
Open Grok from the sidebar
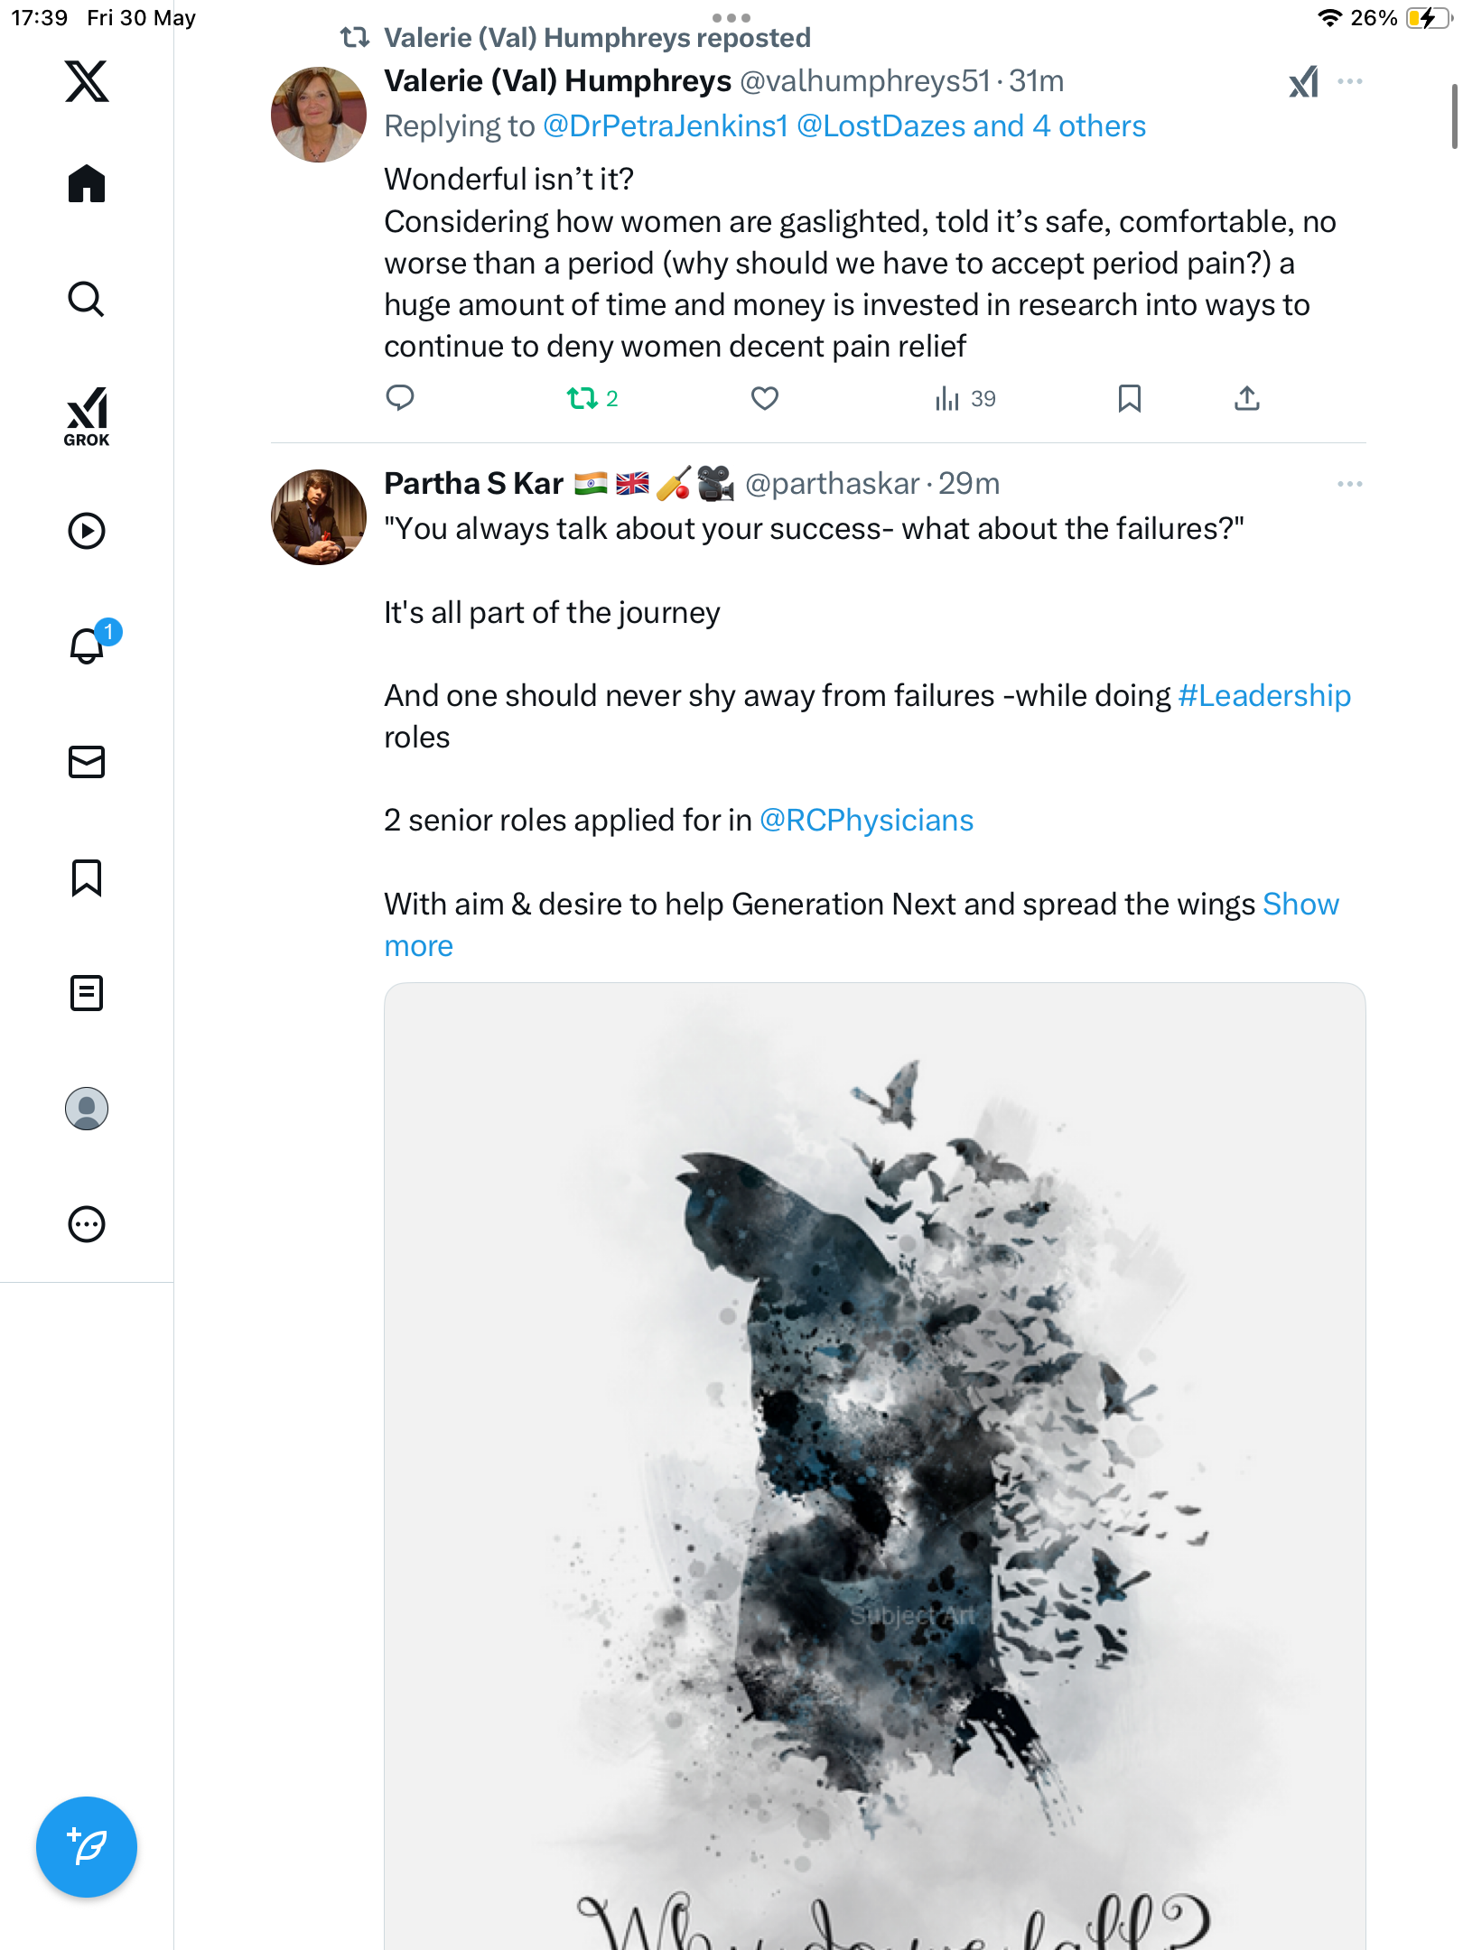coord(87,416)
